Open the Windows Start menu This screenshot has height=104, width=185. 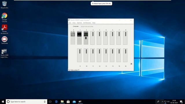[x=3, y=101]
